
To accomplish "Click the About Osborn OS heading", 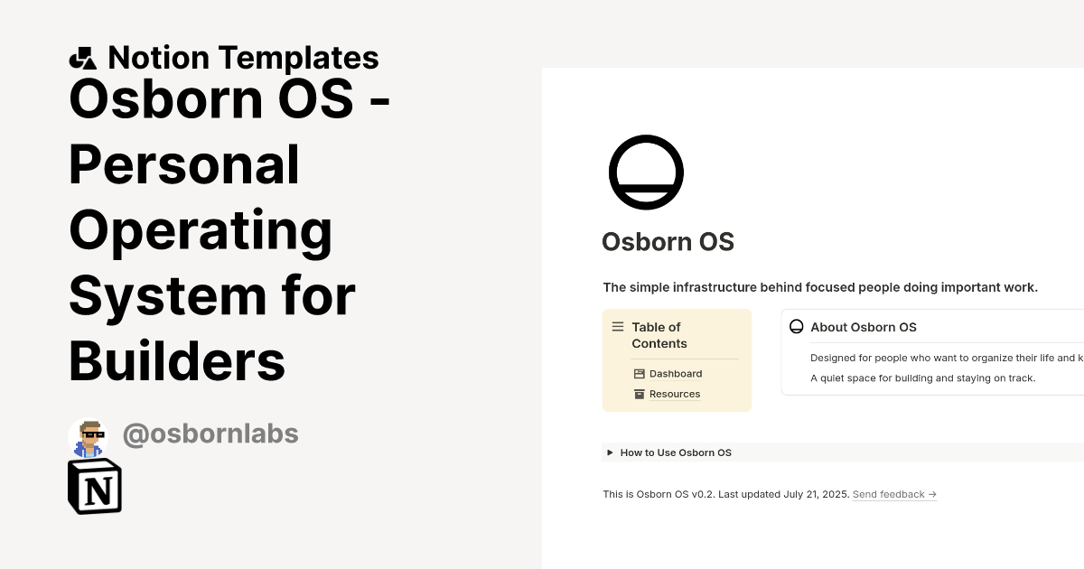I will point(863,327).
